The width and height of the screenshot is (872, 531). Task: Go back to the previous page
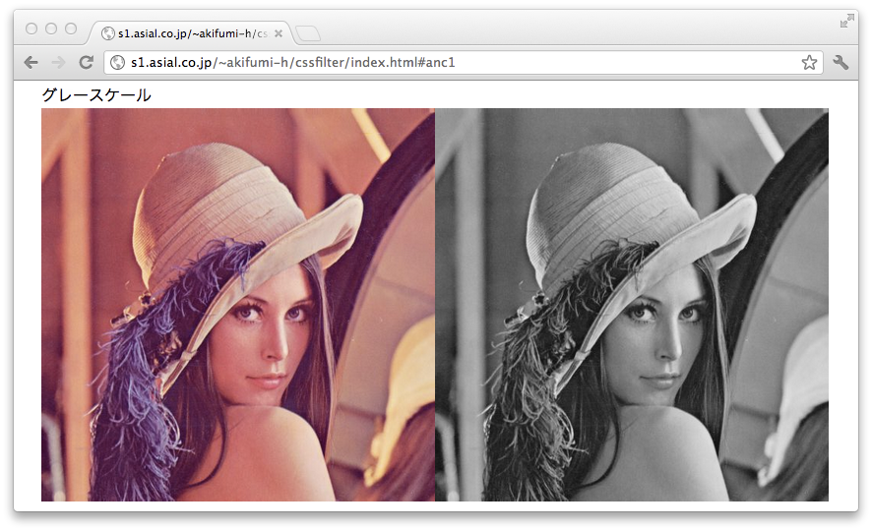(x=31, y=62)
